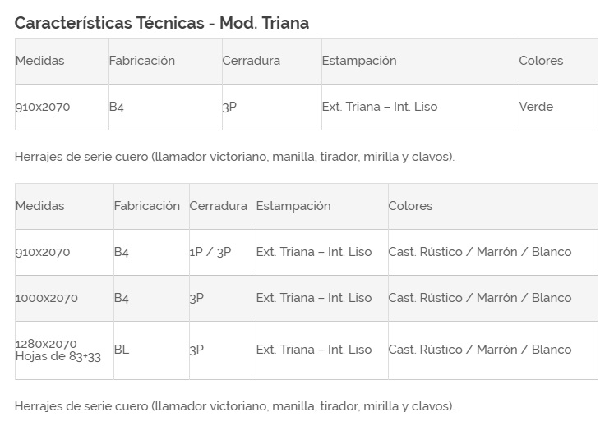Click the first Herrajes de serie cuero paragraph
614x421 pixels.
pos(234,157)
